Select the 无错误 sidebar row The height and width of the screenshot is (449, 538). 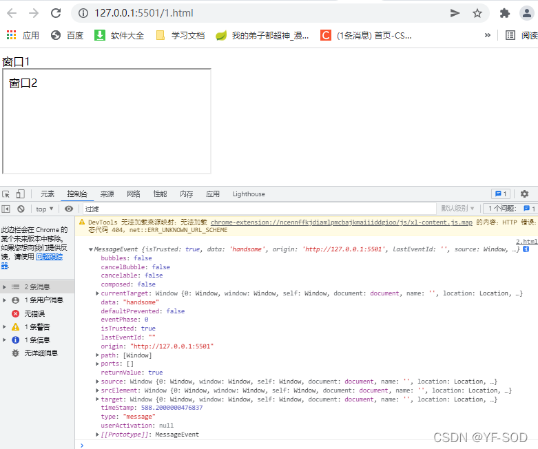37,313
